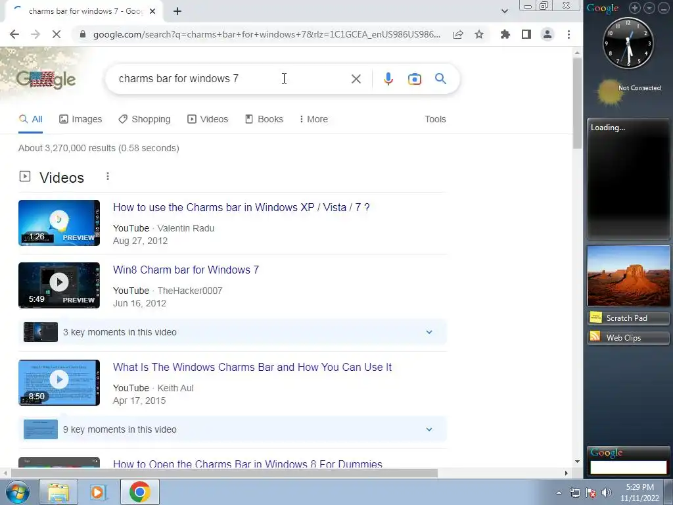Viewport: 673px width, 505px height.
Task: Click the Google logo
Action: (x=46, y=80)
